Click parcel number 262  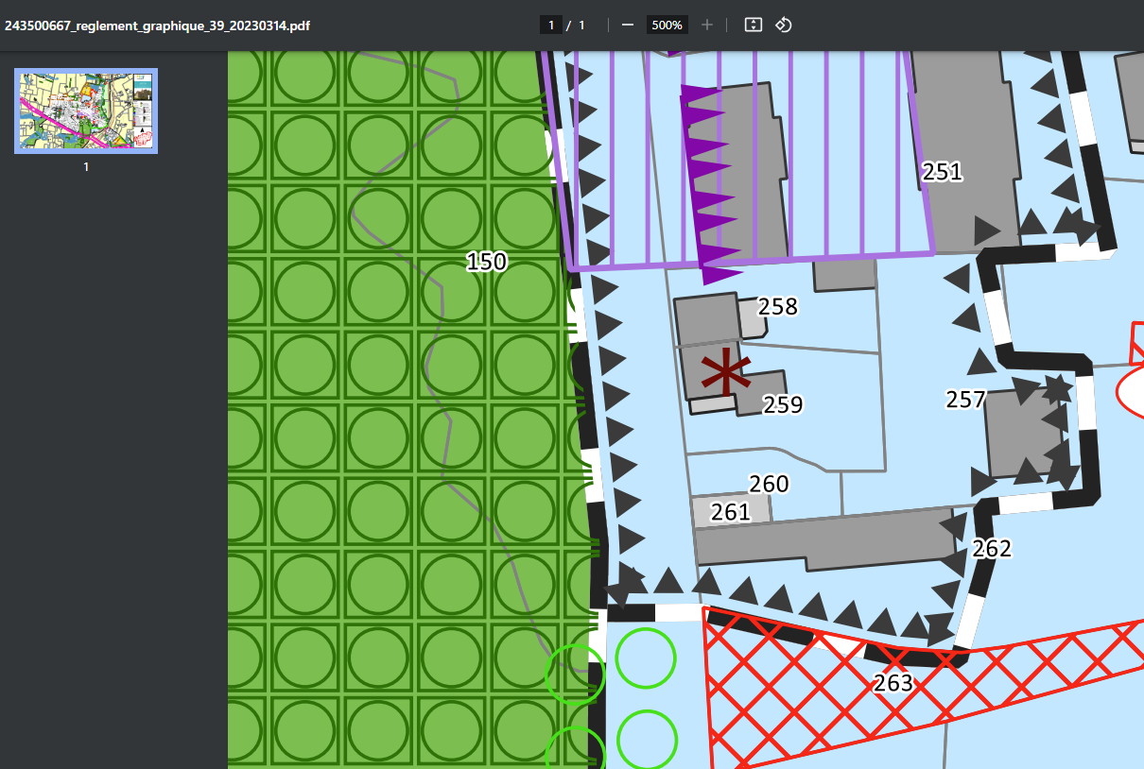991,549
